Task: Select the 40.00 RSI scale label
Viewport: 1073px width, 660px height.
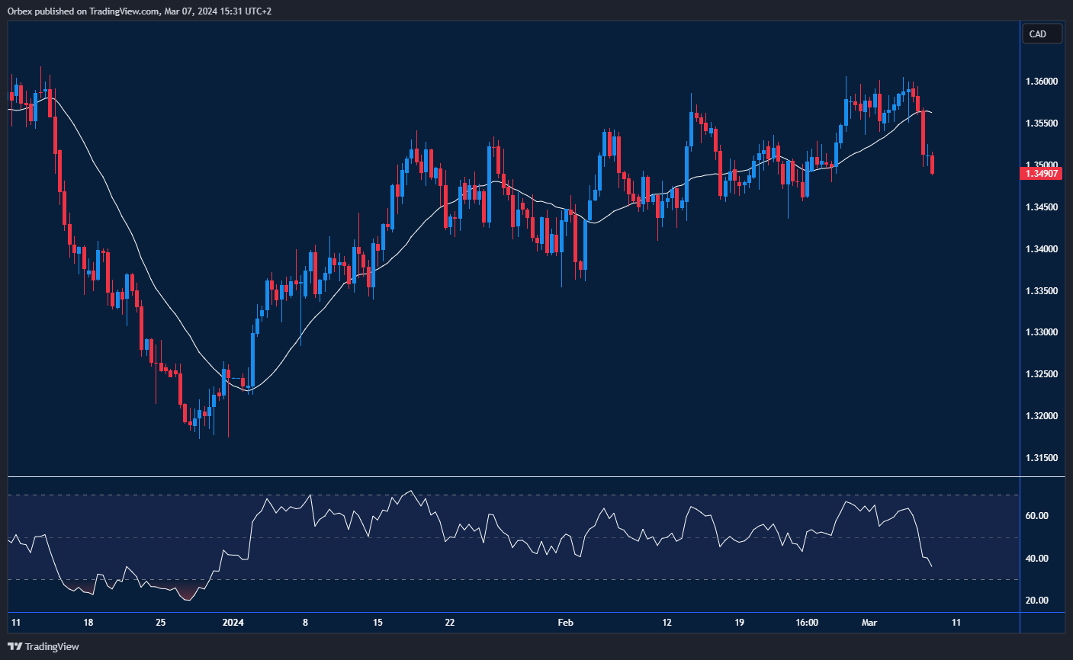Action: (x=1036, y=559)
